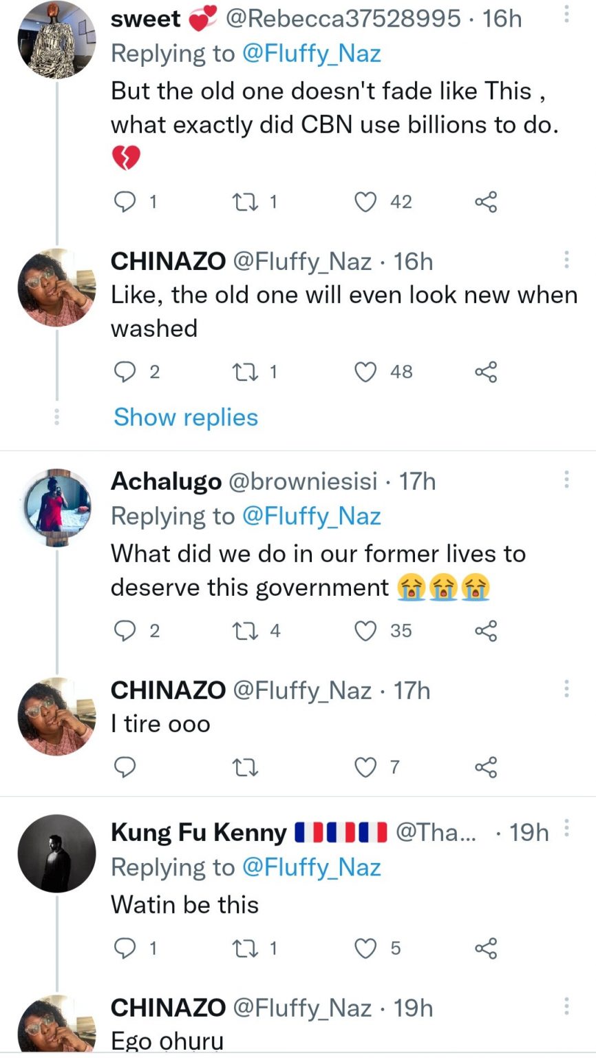Like sweet's tweet about CBN billions
The width and height of the screenshot is (596, 1058).
(x=366, y=202)
